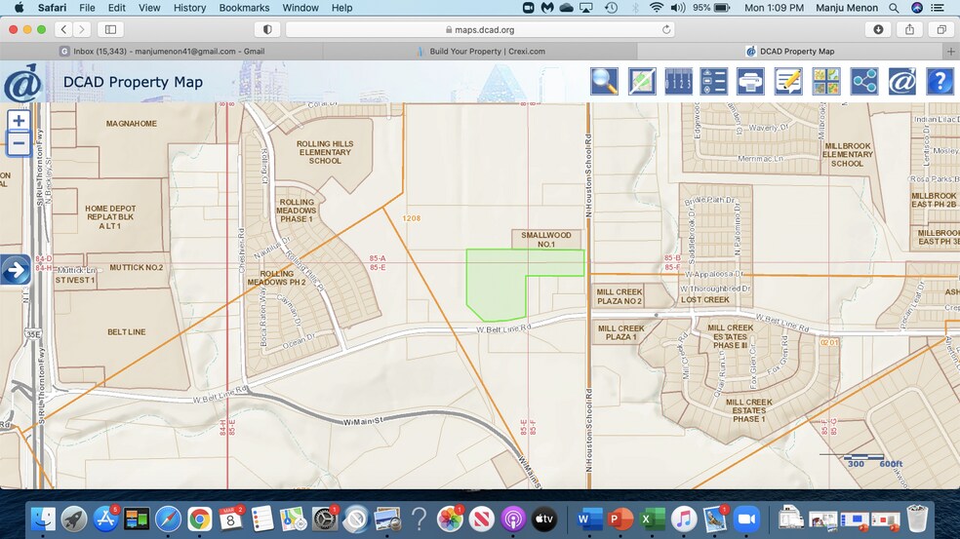The image size is (960, 539).
Task: Click the LOST CREEK parcel label
Action: [704, 300]
